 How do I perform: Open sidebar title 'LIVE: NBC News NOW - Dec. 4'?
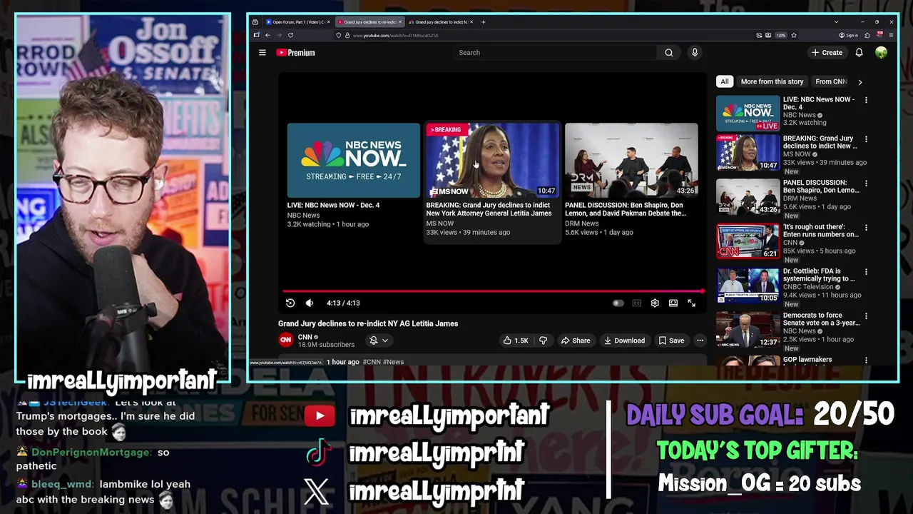pyautogui.click(x=818, y=104)
